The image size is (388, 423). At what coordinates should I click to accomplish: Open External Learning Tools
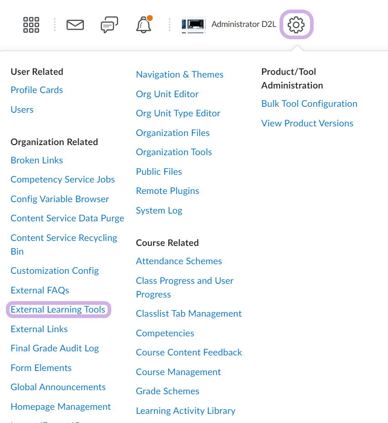(58, 310)
